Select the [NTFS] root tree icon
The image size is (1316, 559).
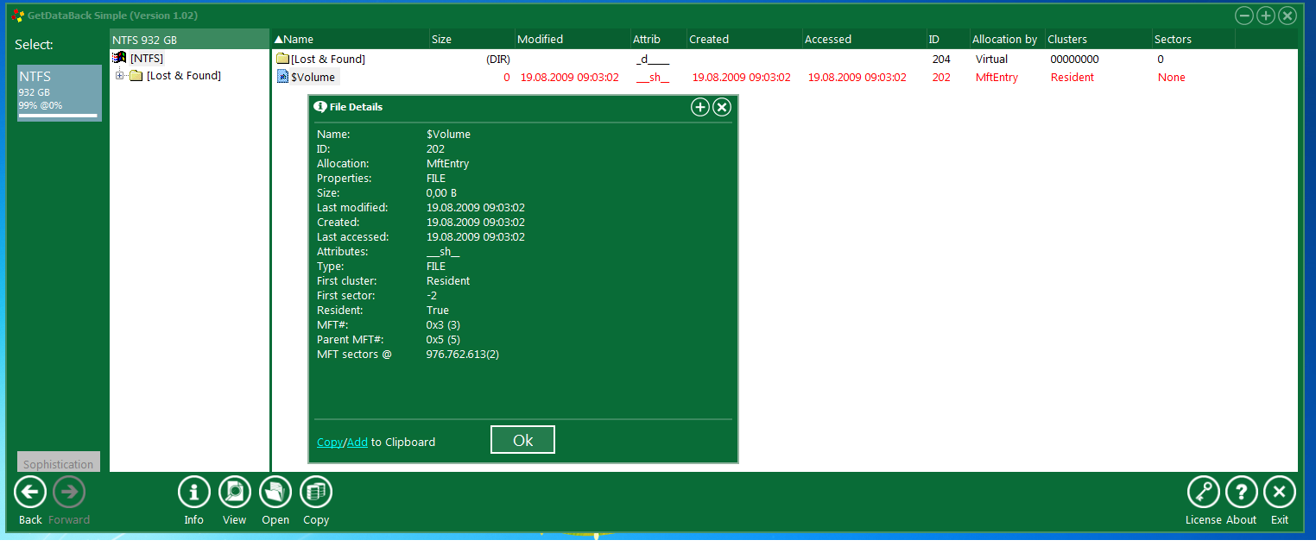coord(120,58)
